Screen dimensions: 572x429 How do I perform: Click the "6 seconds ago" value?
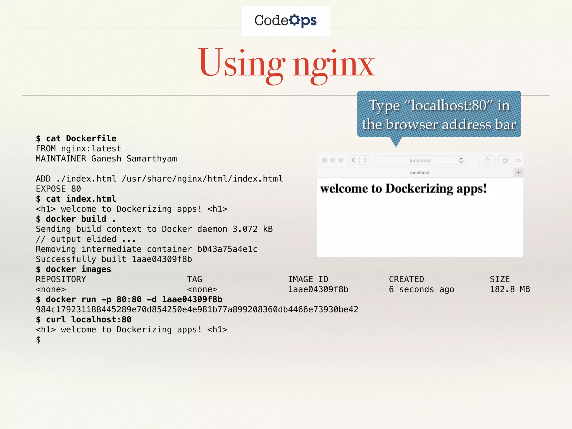[422, 290]
